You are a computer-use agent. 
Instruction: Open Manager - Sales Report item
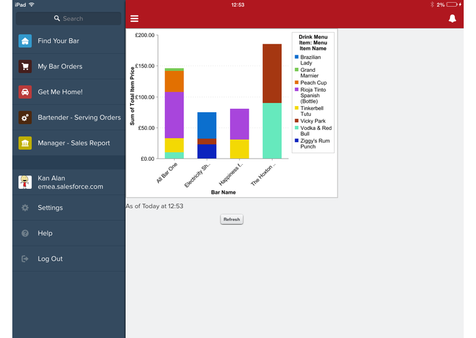point(69,143)
